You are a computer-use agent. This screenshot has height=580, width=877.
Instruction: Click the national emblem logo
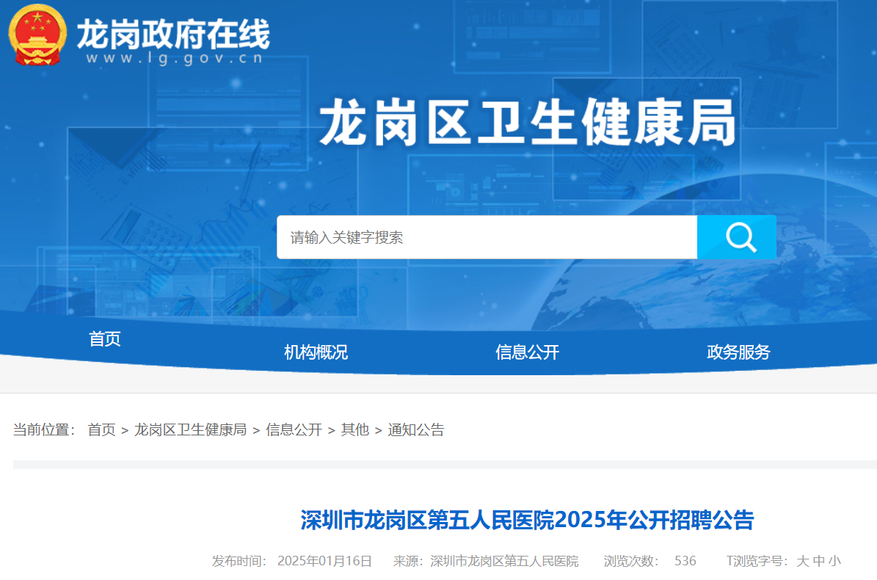(x=34, y=35)
